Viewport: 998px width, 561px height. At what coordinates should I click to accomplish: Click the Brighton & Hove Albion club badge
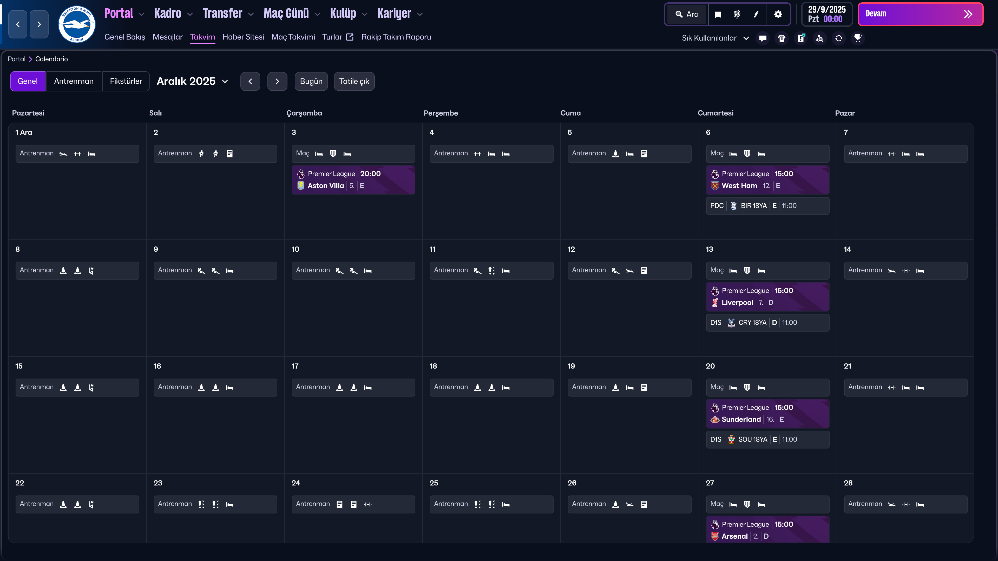coord(76,24)
